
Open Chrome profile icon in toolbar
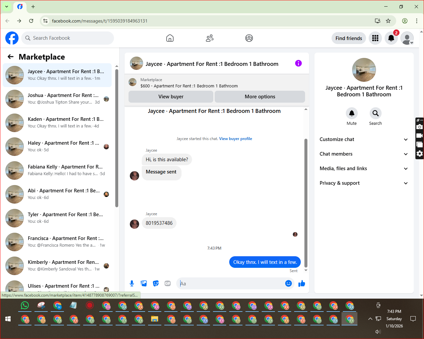click(405, 21)
